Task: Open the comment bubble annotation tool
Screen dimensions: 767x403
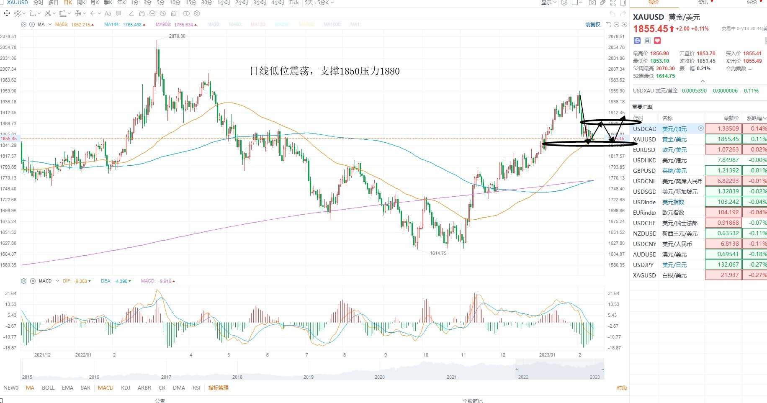Action: coord(118,13)
